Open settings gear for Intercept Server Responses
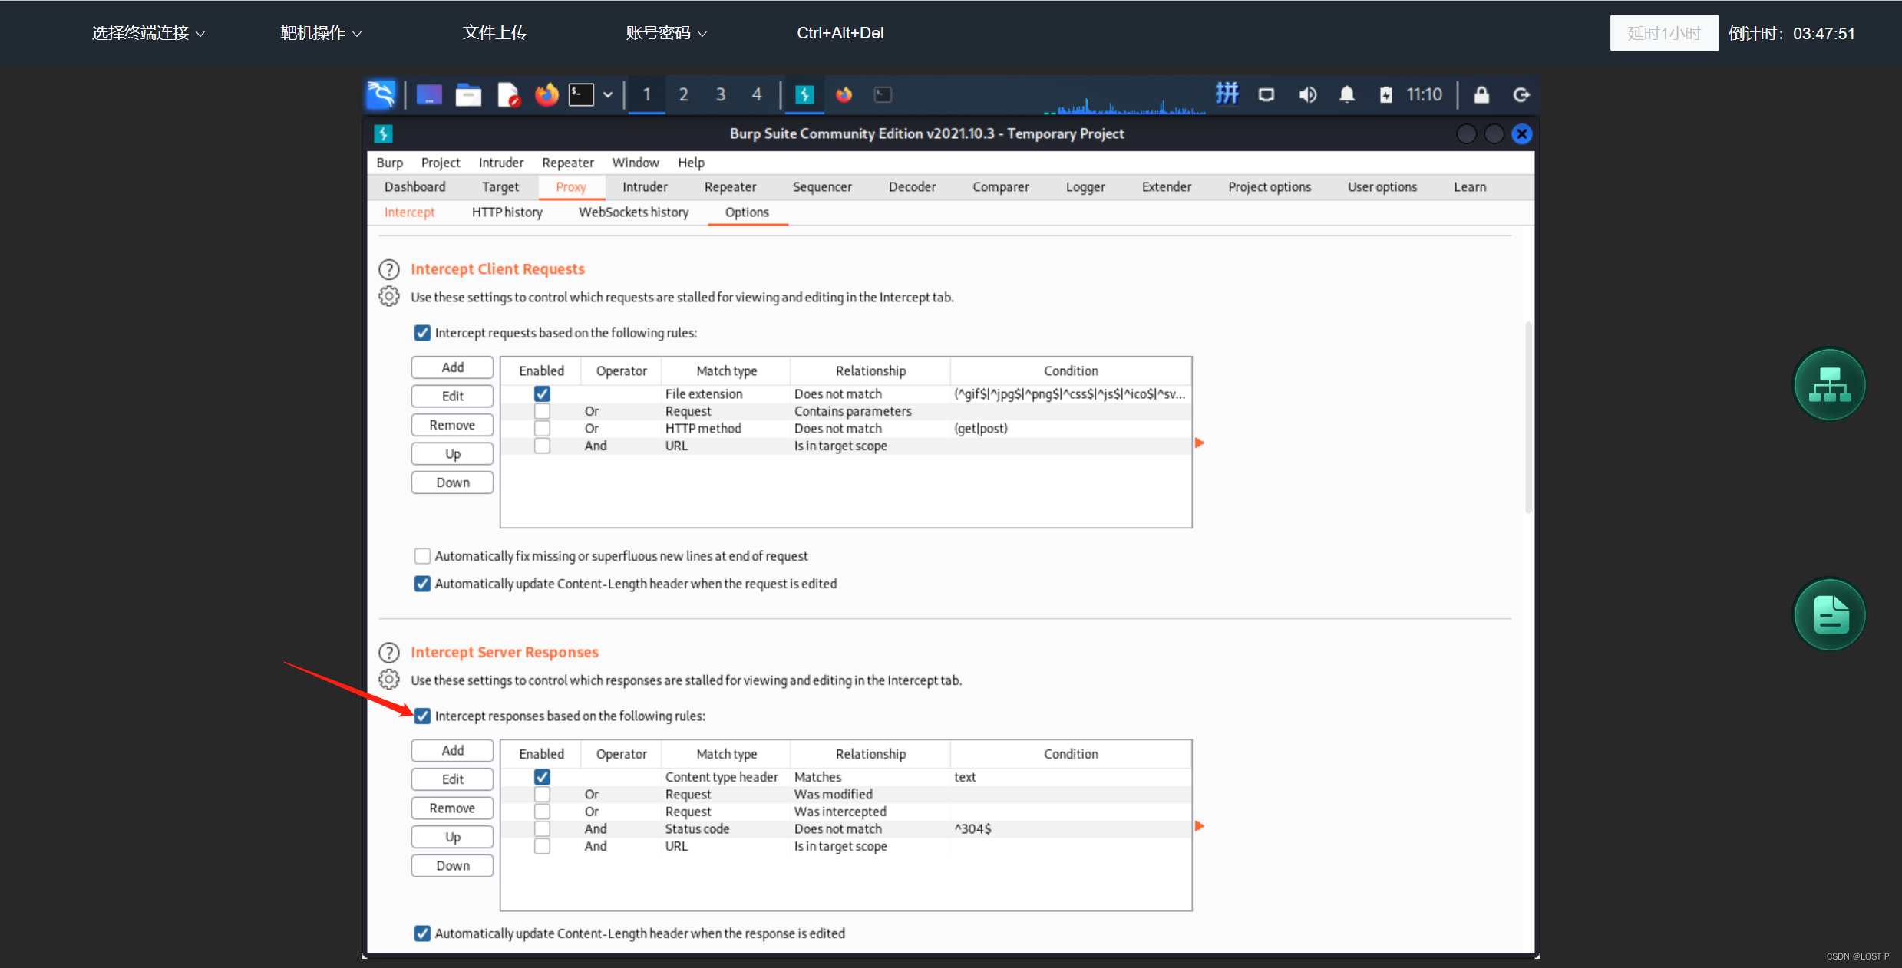This screenshot has width=1902, height=968. click(x=389, y=679)
